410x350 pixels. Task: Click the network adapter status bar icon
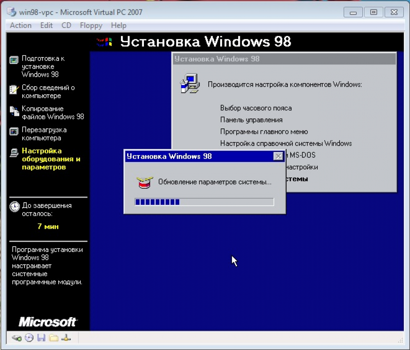(x=66, y=338)
